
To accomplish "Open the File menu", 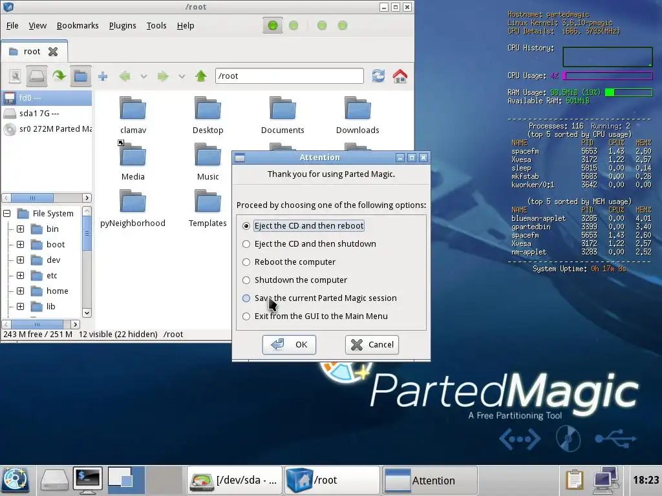I will (12, 26).
